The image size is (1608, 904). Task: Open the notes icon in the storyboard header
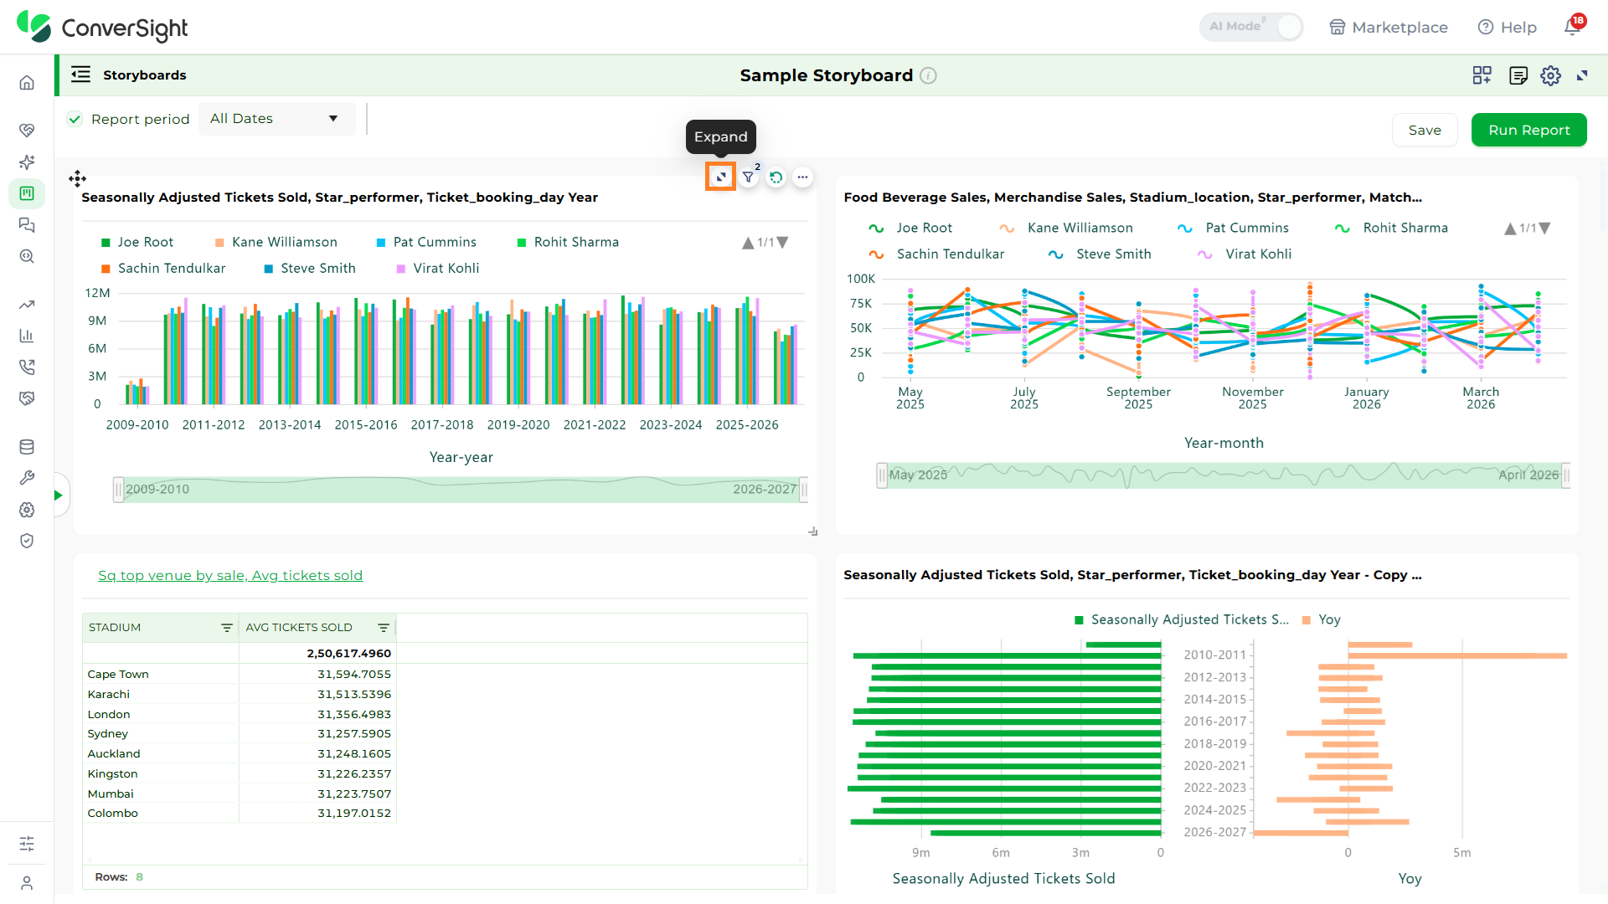pos(1518,75)
